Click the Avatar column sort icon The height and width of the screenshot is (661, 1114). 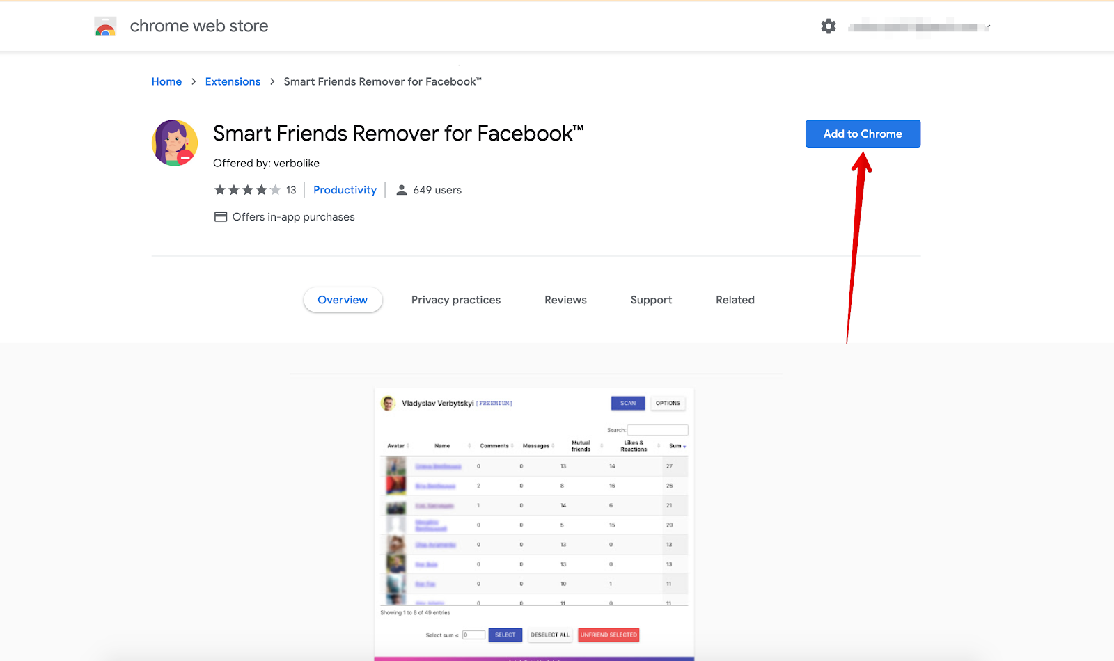point(407,446)
